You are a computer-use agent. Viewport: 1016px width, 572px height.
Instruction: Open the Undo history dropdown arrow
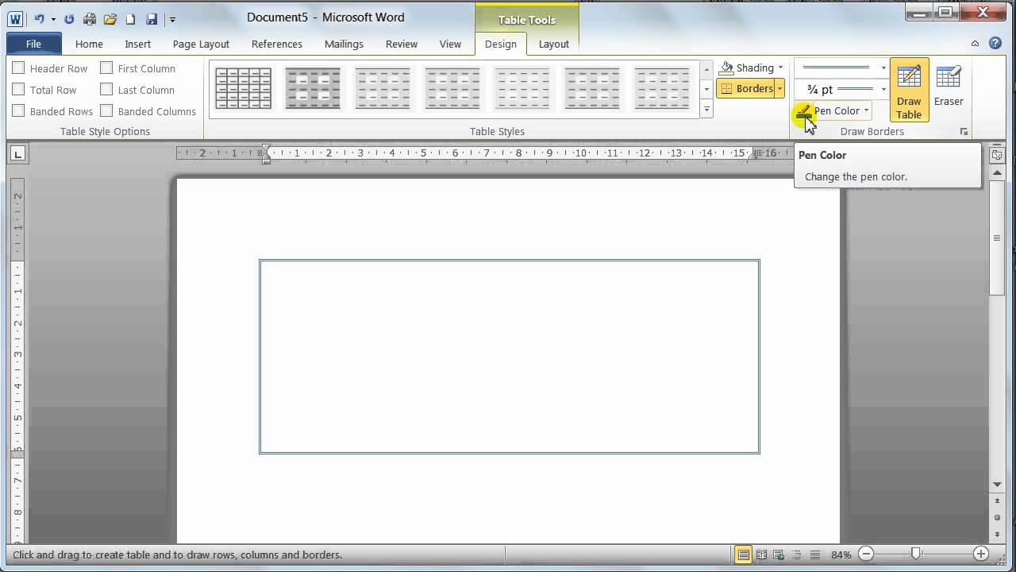tap(53, 19)
